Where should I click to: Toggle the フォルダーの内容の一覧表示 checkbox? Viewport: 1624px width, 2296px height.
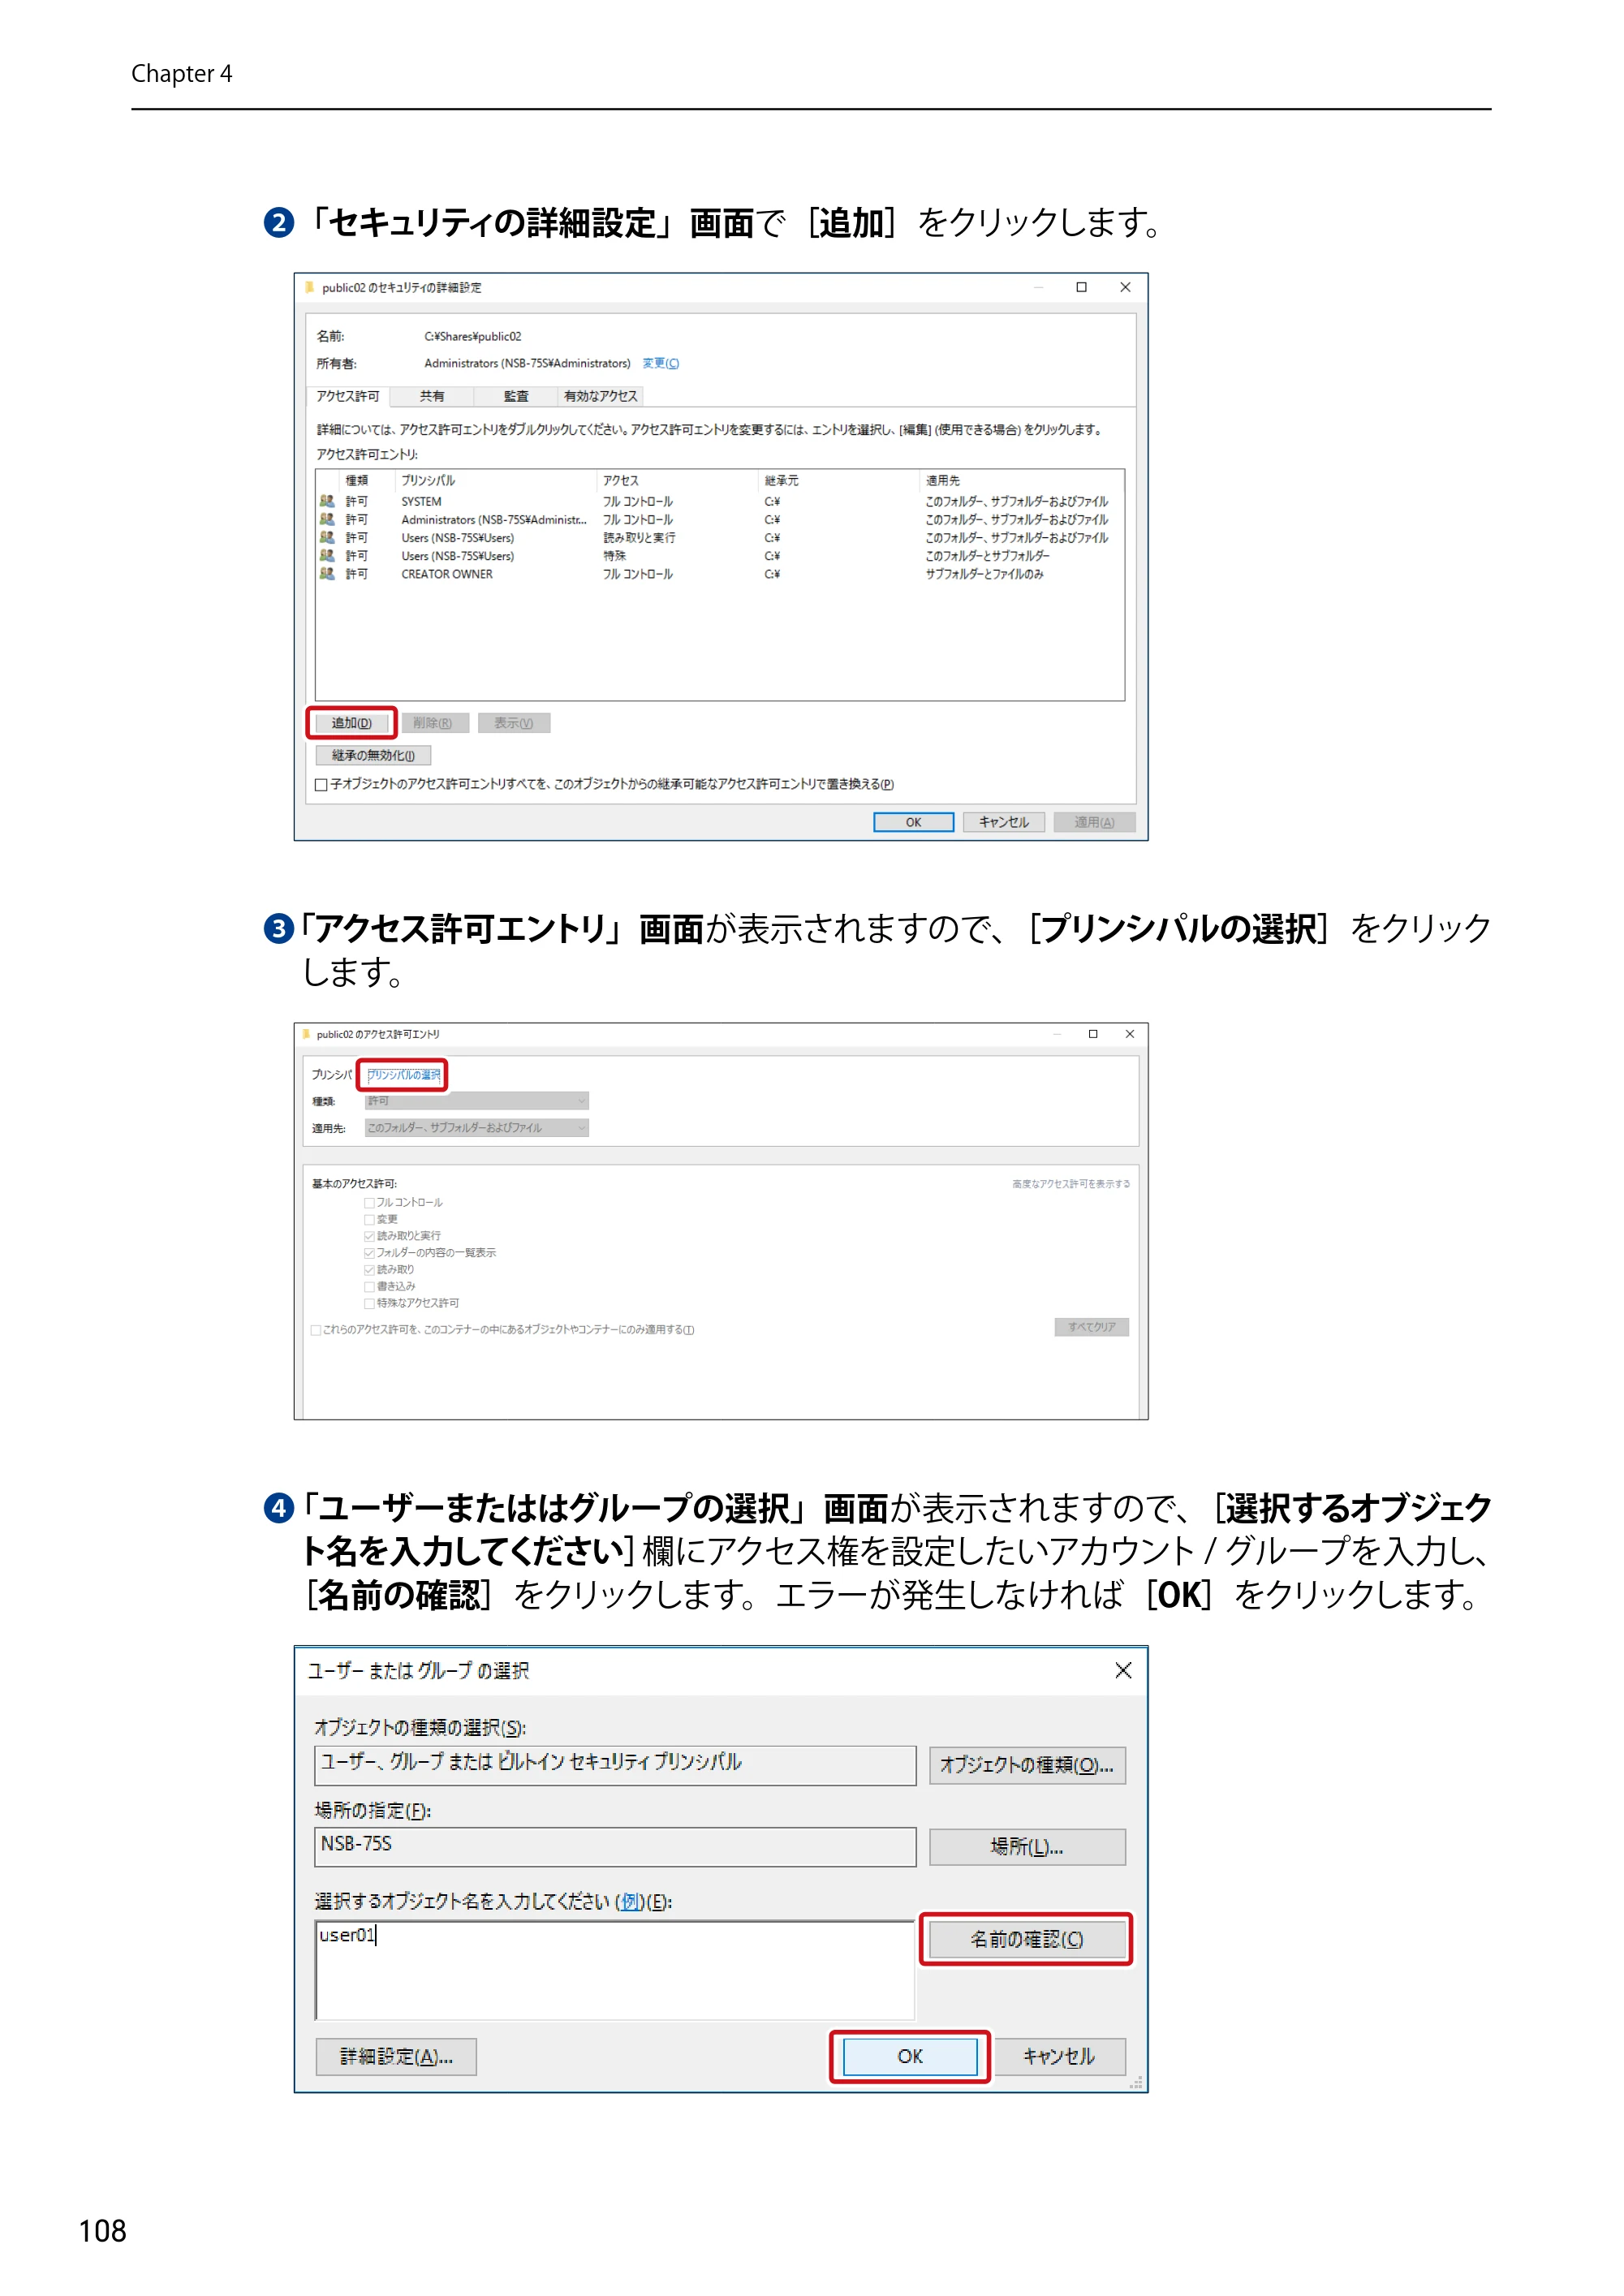(x=370, y=1253)
